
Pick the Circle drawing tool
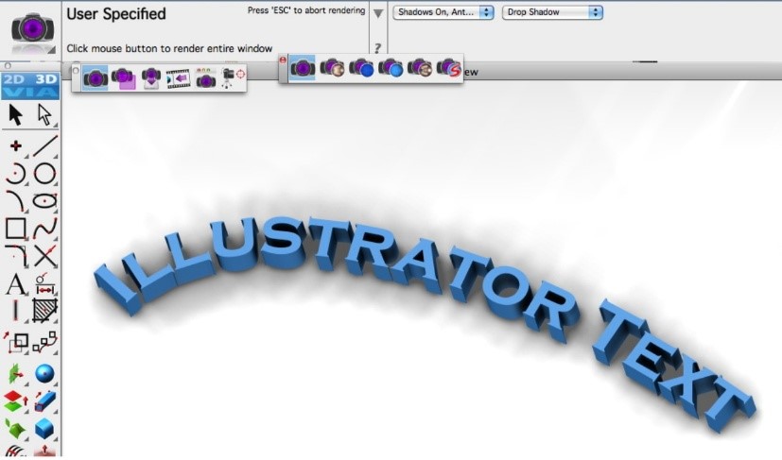(x=44, y=174)
